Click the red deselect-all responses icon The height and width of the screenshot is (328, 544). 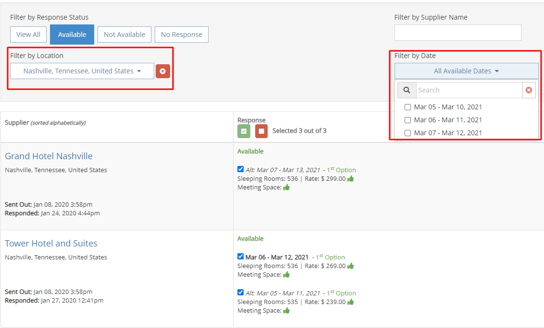(x=261, y=131)
